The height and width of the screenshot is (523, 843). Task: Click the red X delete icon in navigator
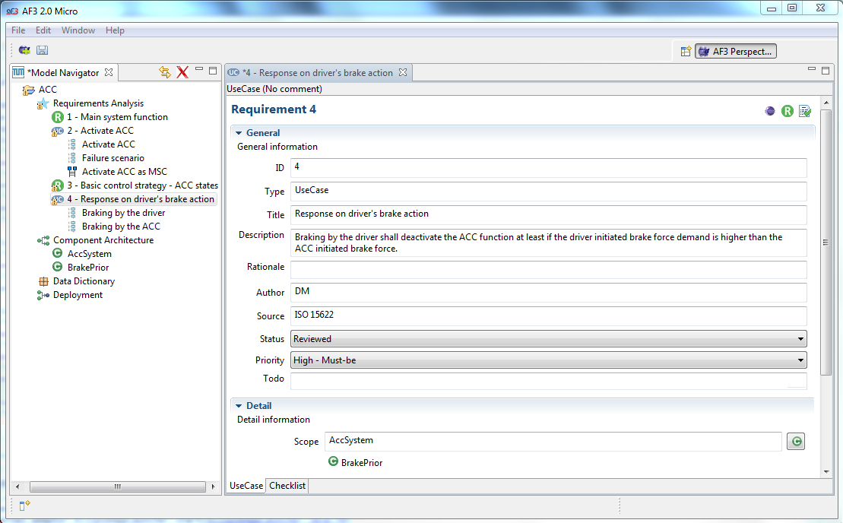tap(182, 72)
